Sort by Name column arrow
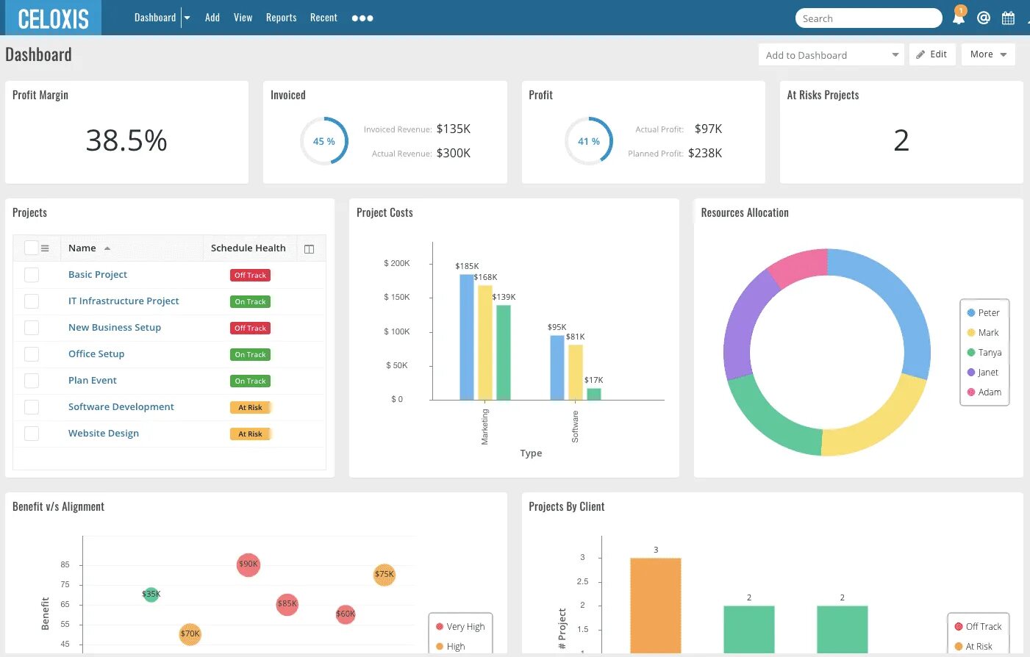This screenshot has width=1030, height=657. 107,248
